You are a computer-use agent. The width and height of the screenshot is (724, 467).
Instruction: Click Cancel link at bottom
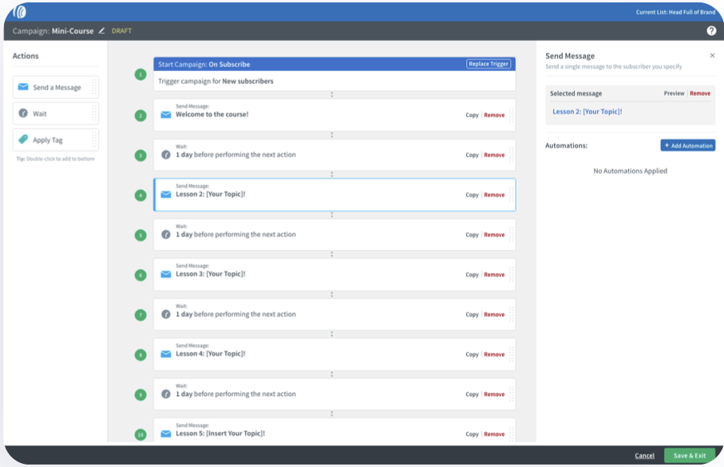click(644, 456)
